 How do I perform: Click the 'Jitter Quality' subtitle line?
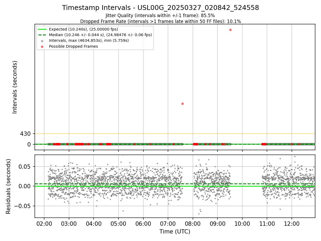(160, 16)
